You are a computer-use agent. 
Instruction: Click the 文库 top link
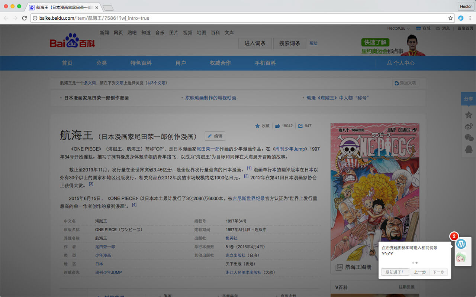click(x=229, y=33)
